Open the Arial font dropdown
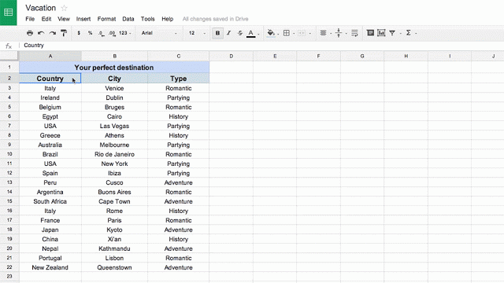Viewport: 504px width, 283px height. (159, 33)
